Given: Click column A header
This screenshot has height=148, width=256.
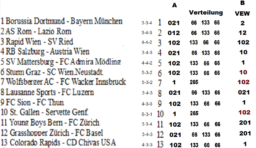Looking at the screenshot, I should (175, 5).
